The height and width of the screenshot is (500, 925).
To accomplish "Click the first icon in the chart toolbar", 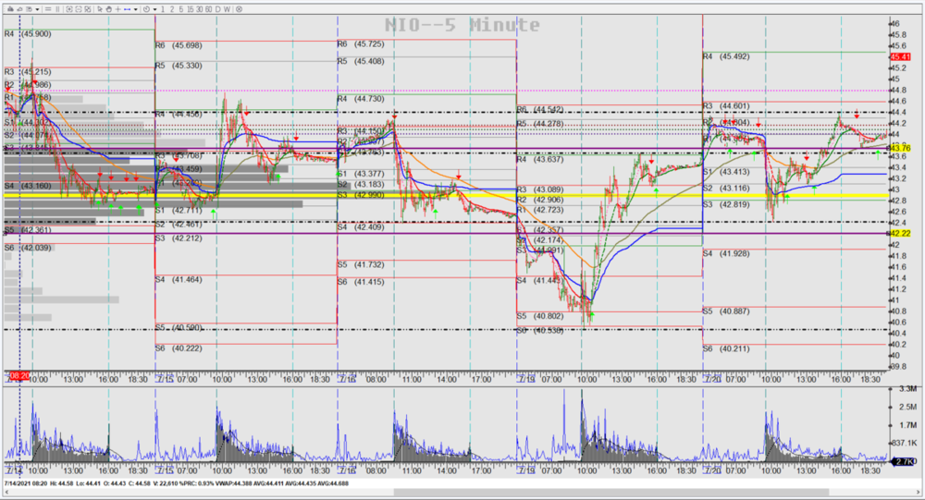I will [10, 9].
